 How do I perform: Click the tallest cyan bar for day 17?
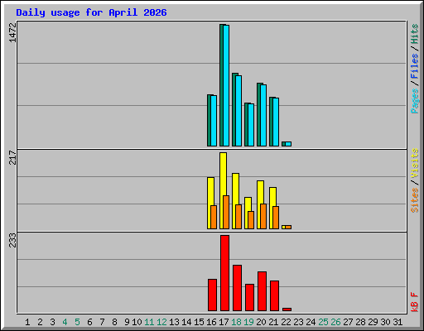[x=226, y=86]
